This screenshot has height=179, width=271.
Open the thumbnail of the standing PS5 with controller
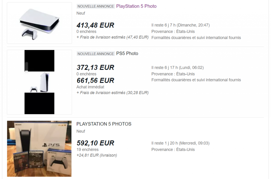tap(39, 82)
